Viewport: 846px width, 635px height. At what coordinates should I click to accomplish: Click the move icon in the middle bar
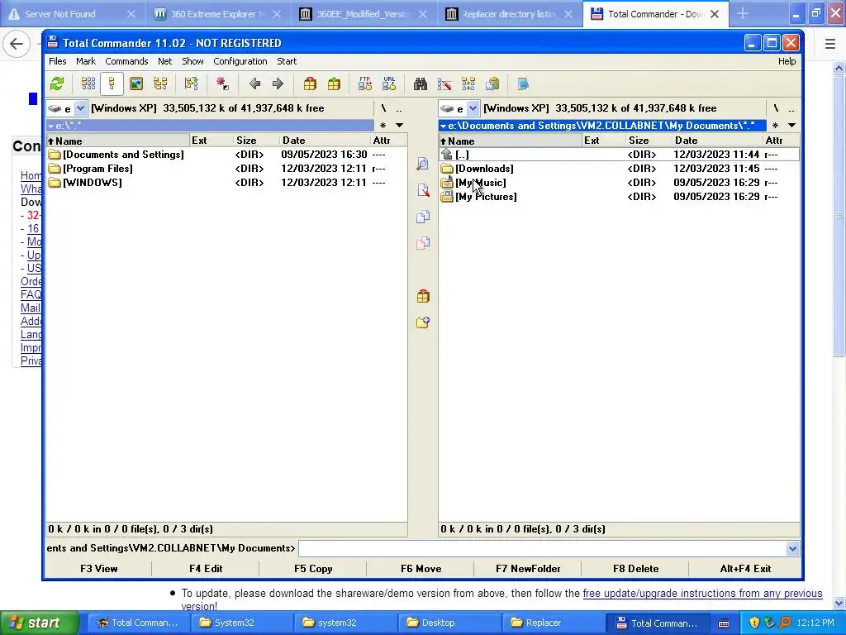(x=423, y=243)
